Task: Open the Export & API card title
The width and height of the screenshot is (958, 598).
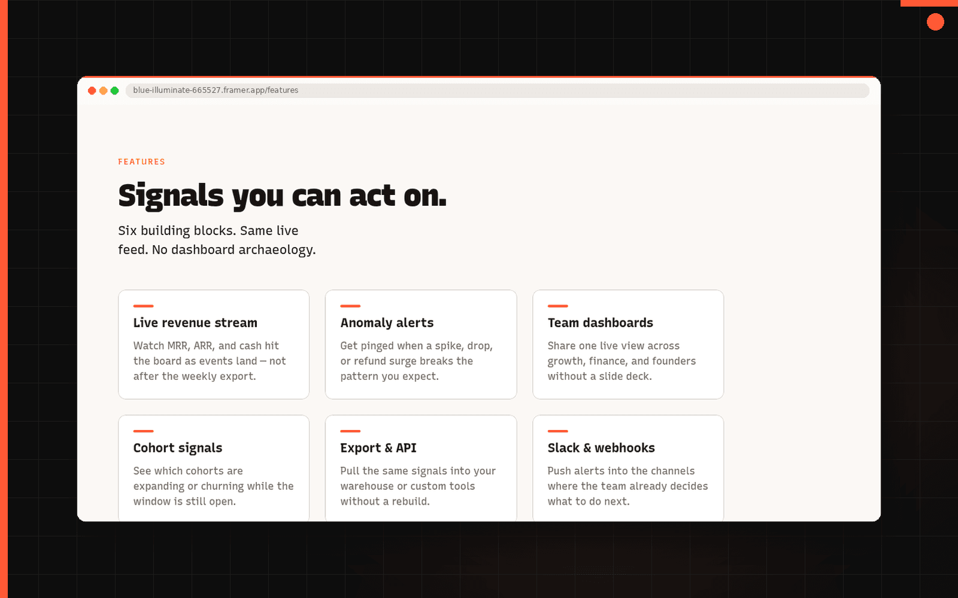Action: click(378, 448)
